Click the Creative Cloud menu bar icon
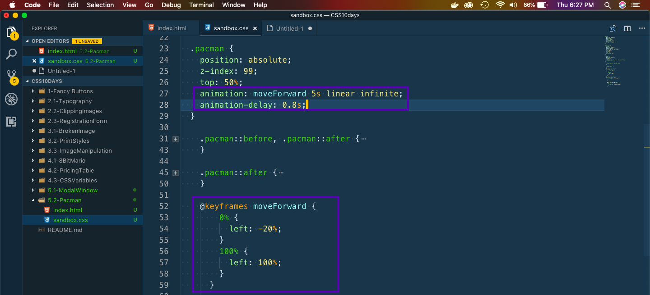The height and width of the screenshot is (295, 650). (469, 5)
